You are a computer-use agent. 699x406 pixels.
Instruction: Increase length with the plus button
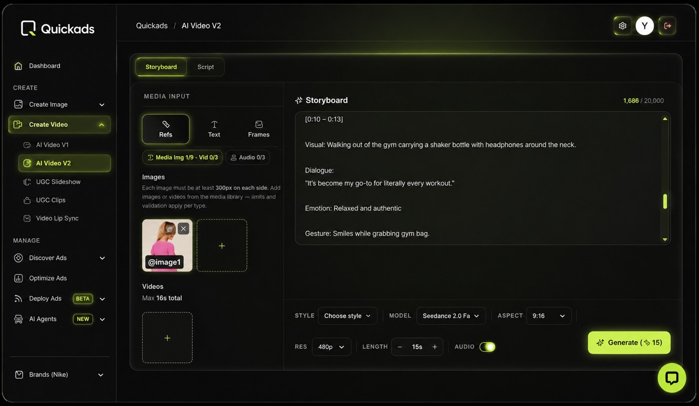[434, 347]
